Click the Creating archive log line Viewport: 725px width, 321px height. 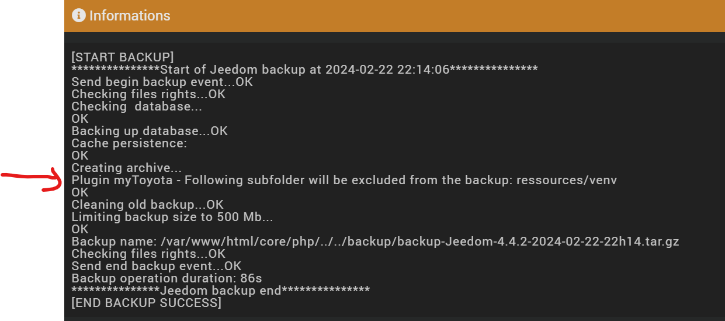pos(126,168)
